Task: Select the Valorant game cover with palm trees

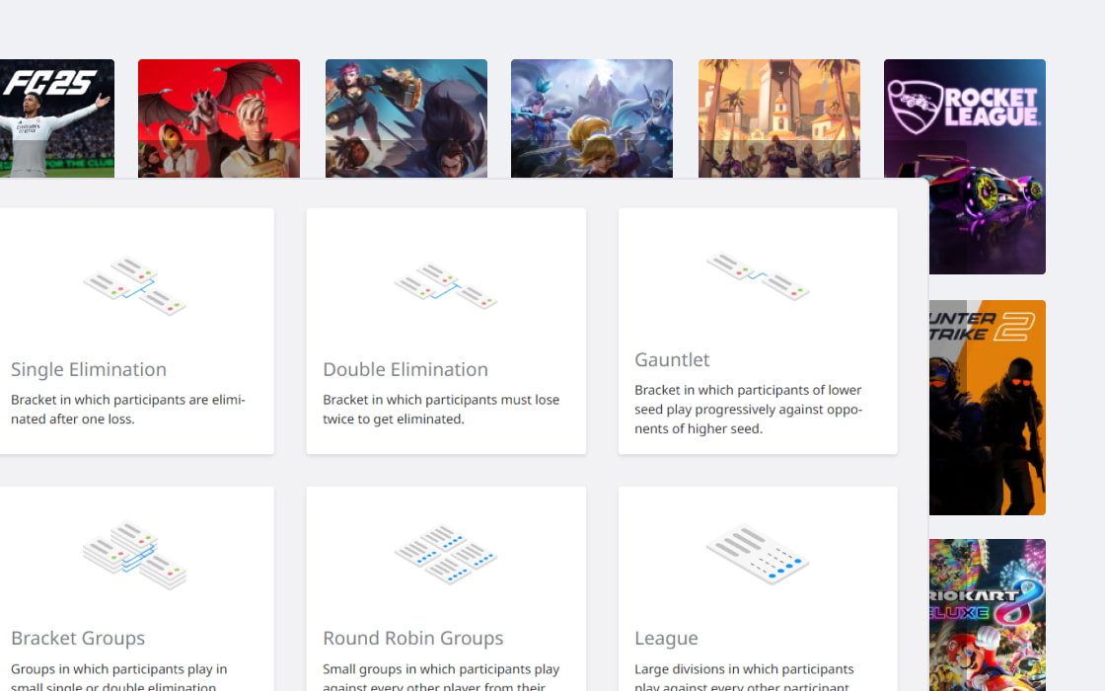Action: coord(779,118)
